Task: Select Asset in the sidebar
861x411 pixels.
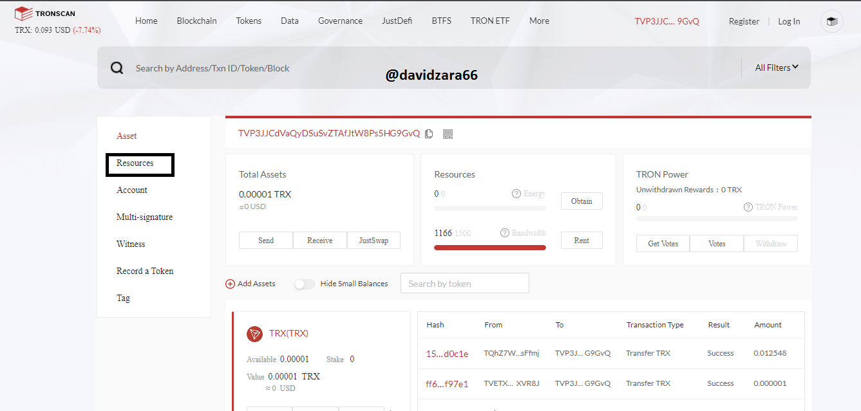Action: coord(127,136)
